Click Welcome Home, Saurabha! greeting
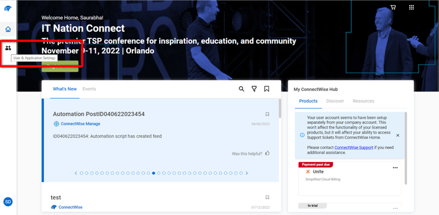439x215 pixels. [x=72, y=17]
